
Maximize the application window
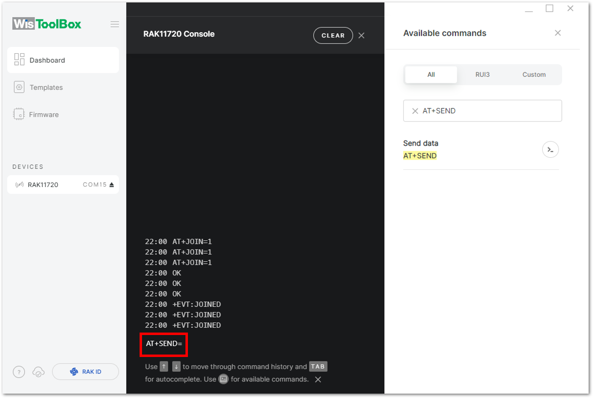tap(550, 8)
